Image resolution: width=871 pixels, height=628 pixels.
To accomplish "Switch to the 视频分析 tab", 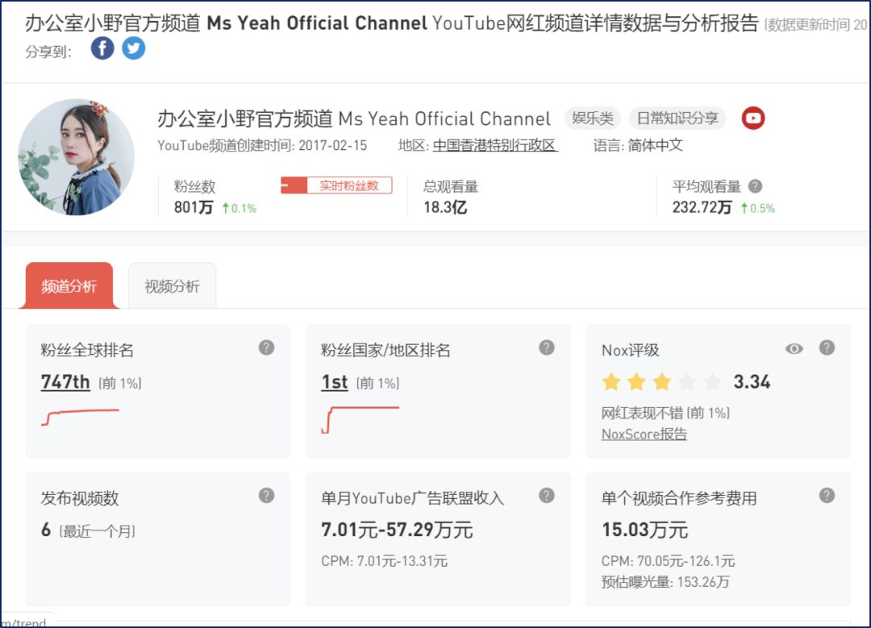I will [x=173, y=286].
